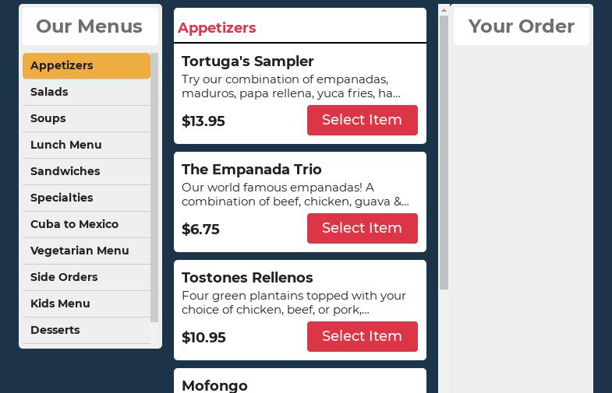Click the category list scrollbar

pyautogui.click(x=154, y=187)
